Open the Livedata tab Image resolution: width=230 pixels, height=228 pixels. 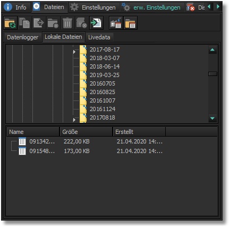click(x=99, y=37)
